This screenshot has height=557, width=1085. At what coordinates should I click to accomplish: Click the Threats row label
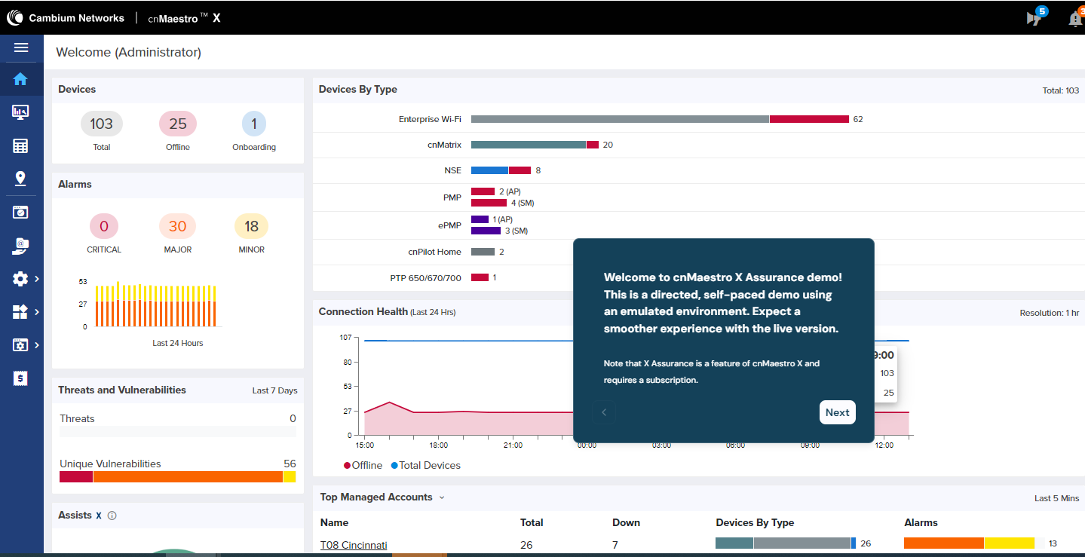click(x=78, y=418)
